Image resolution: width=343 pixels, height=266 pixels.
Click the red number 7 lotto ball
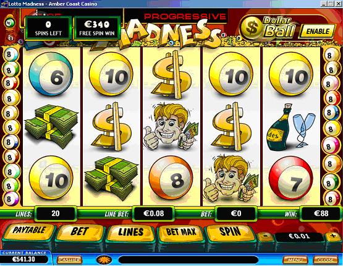click(x=291, y=178)
